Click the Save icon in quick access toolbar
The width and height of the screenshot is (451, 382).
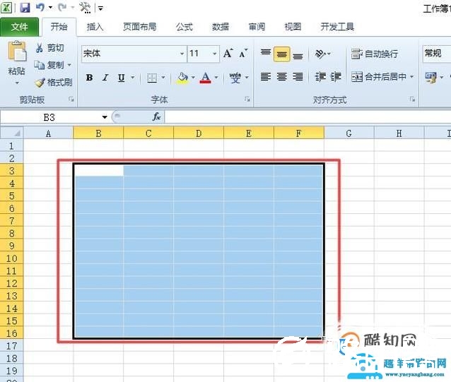pos(25,8)
